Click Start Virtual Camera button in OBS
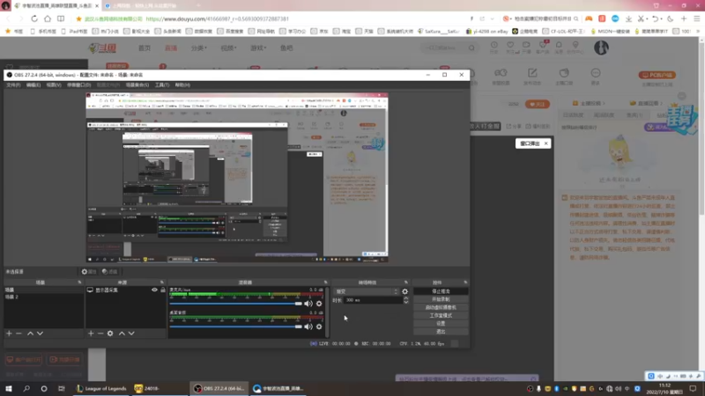This screenshot has width=705, height=396. click(441, 307)
